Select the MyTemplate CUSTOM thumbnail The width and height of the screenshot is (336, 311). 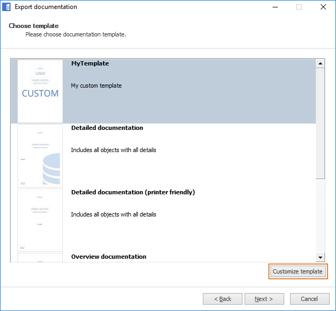click(40, 91)
